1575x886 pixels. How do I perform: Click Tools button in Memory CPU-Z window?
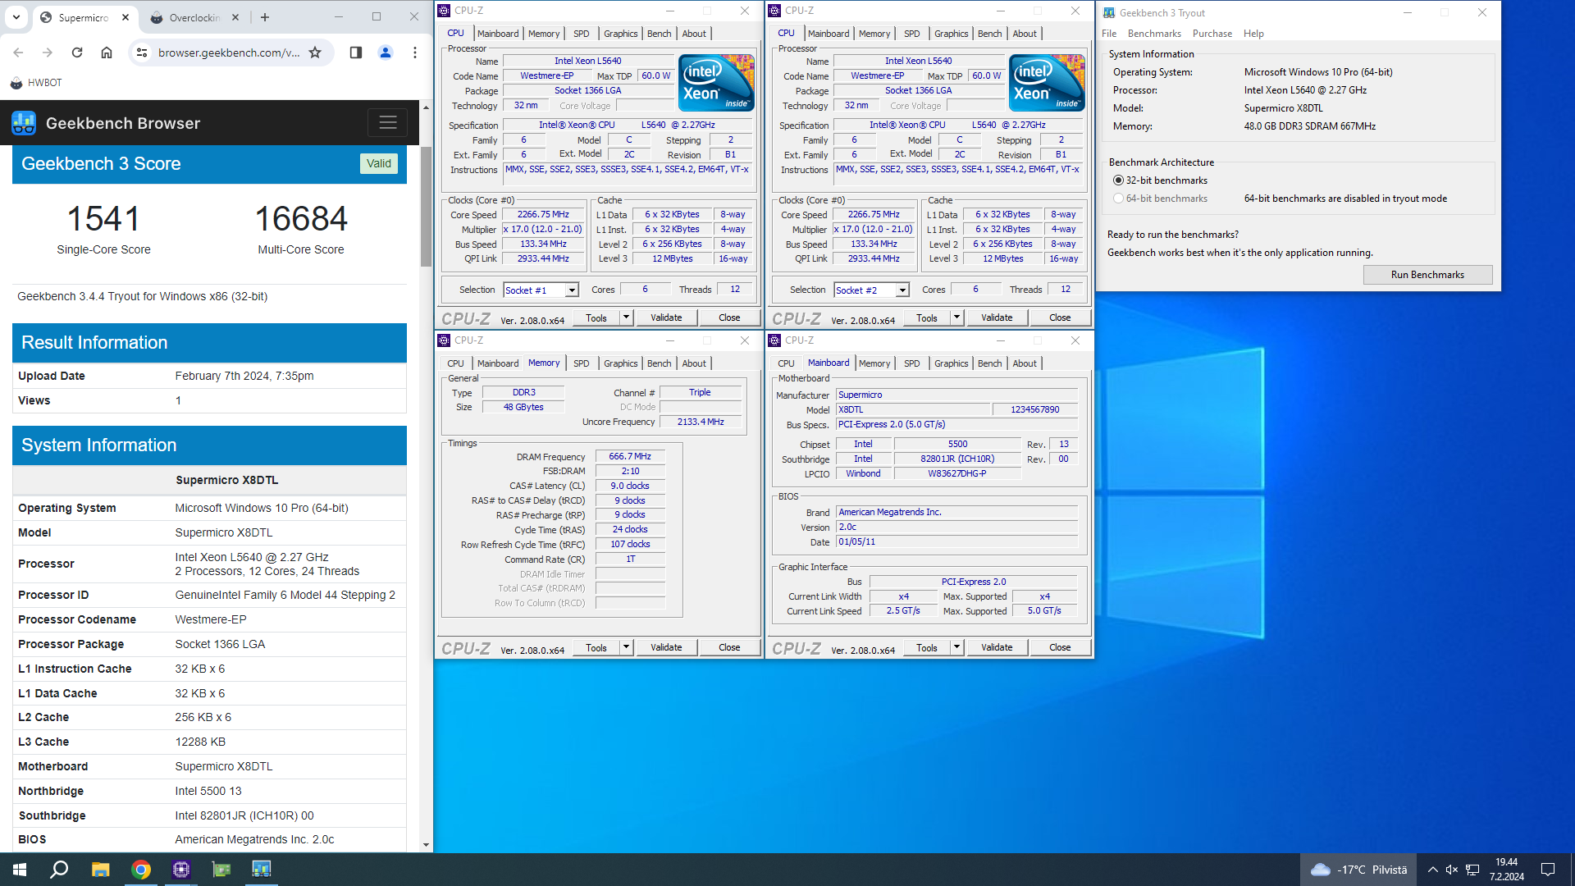(596, 647)
